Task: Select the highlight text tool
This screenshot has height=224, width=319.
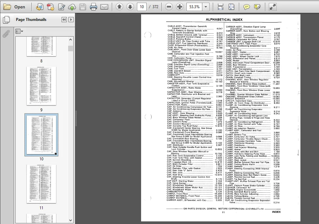Action: click(x=257, y=7)
